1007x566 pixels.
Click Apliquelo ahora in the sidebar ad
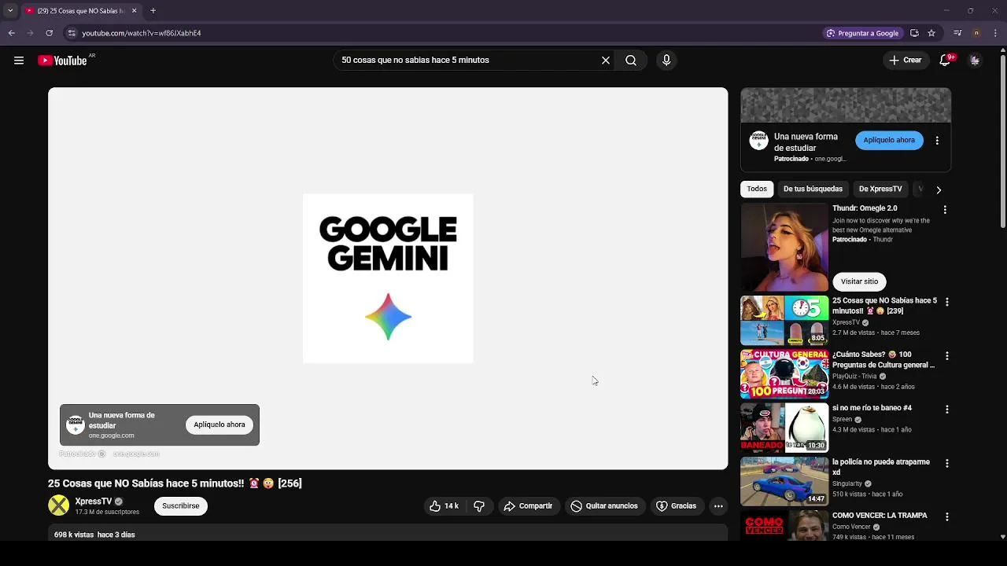(x=889, y=140)
